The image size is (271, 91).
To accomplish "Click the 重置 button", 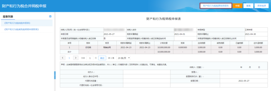I will (x=248, y=6).
